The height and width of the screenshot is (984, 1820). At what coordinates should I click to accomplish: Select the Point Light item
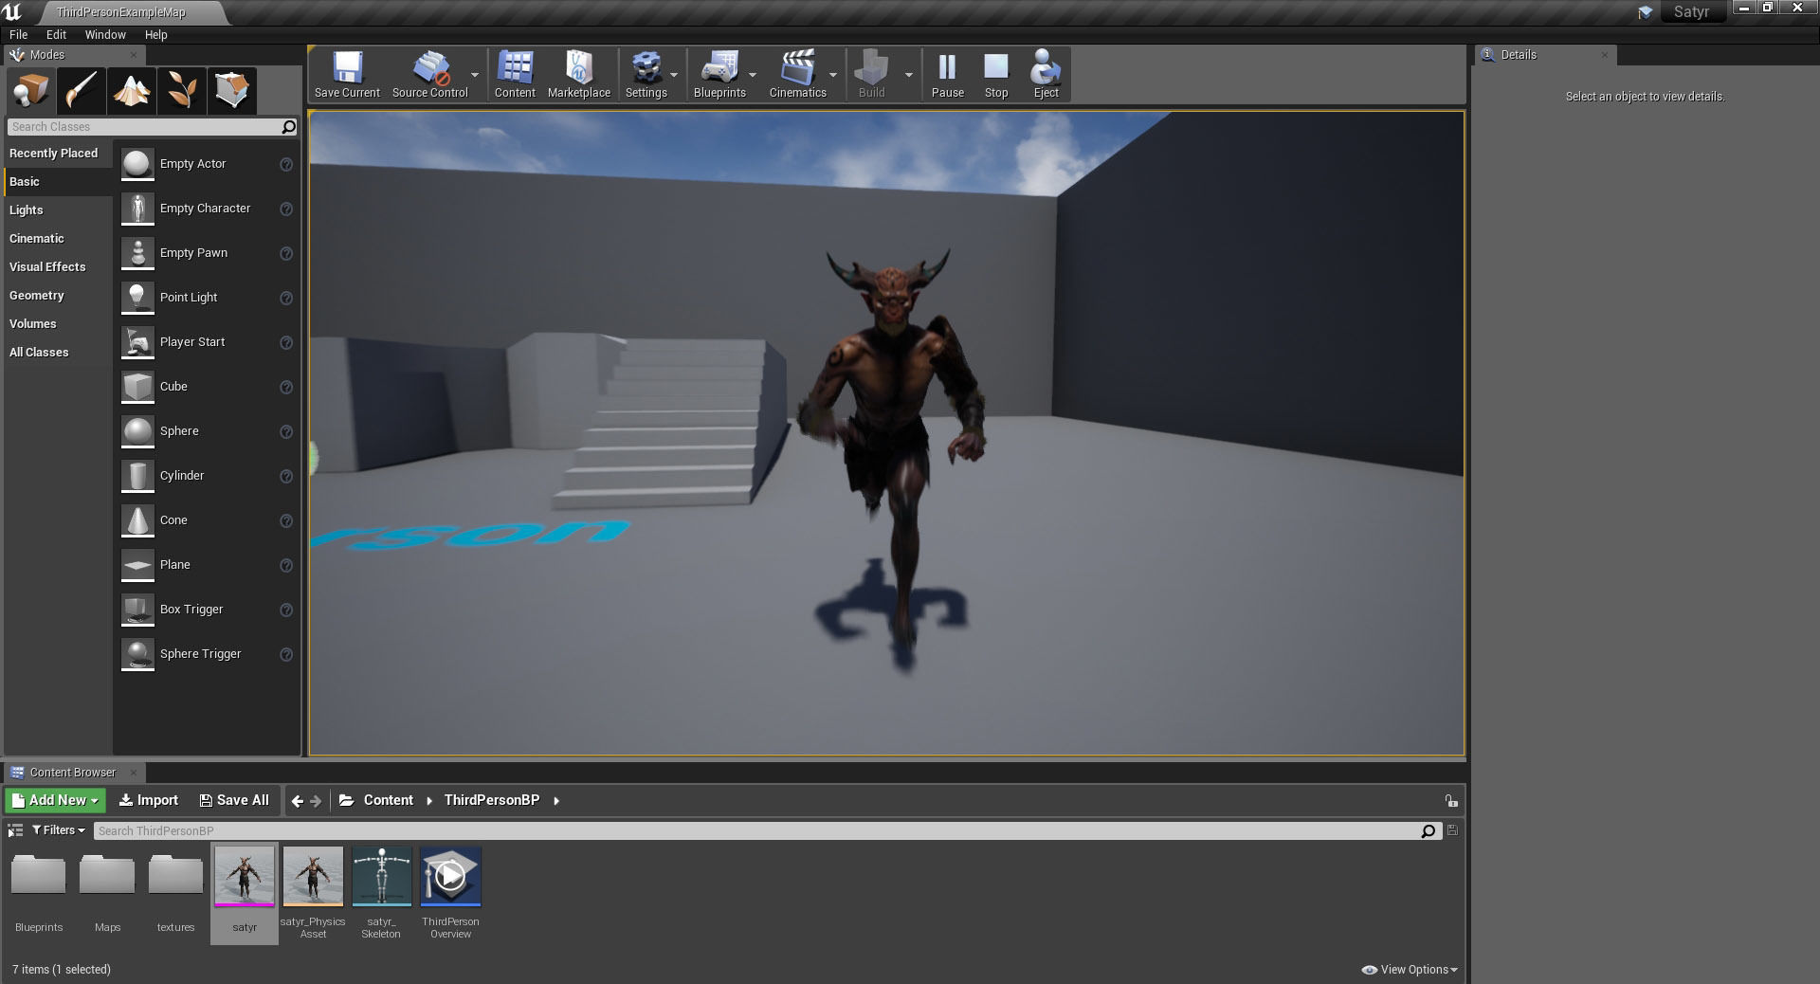pos(207,298)
